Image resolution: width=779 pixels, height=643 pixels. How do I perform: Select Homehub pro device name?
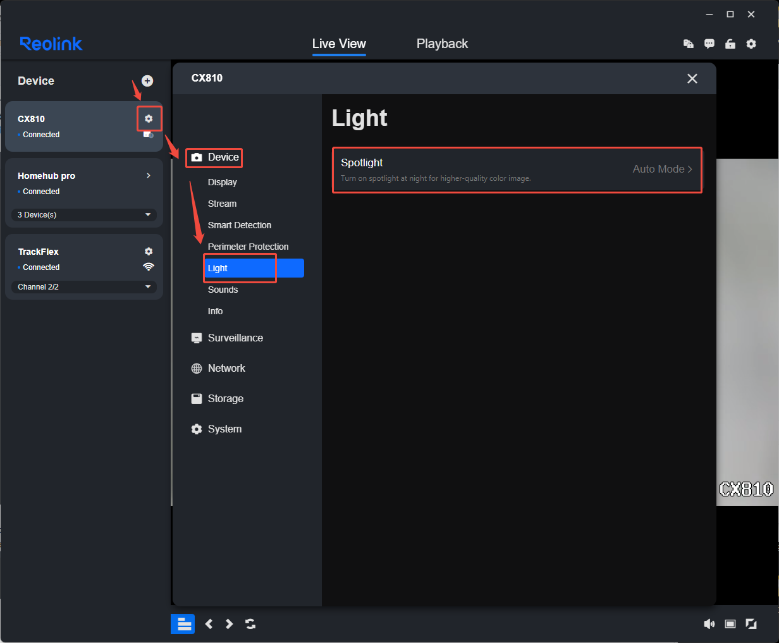[47, 176]
